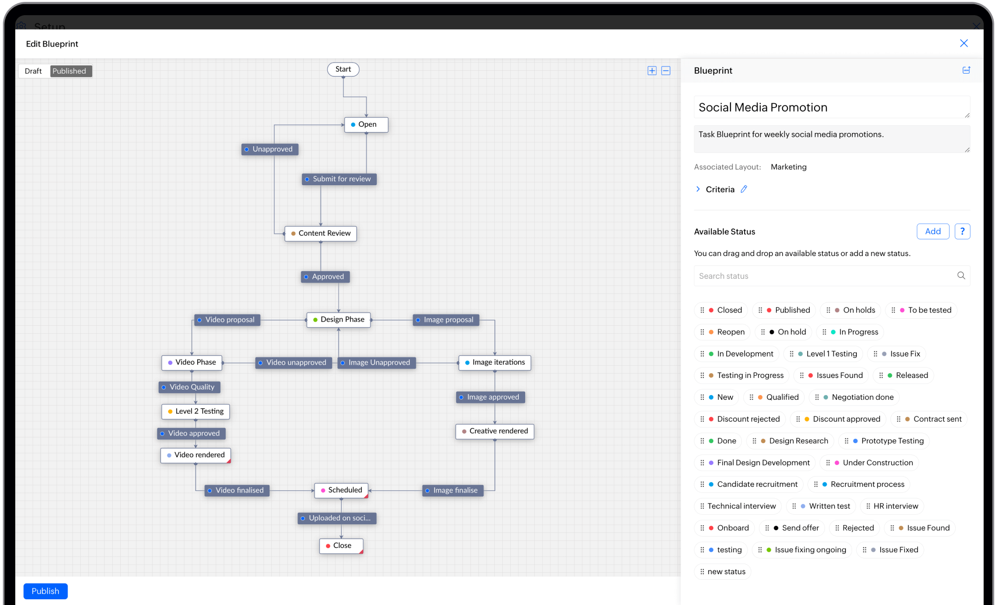Select the Draft tab
This screenshot has width=998, height=605.
33,71
